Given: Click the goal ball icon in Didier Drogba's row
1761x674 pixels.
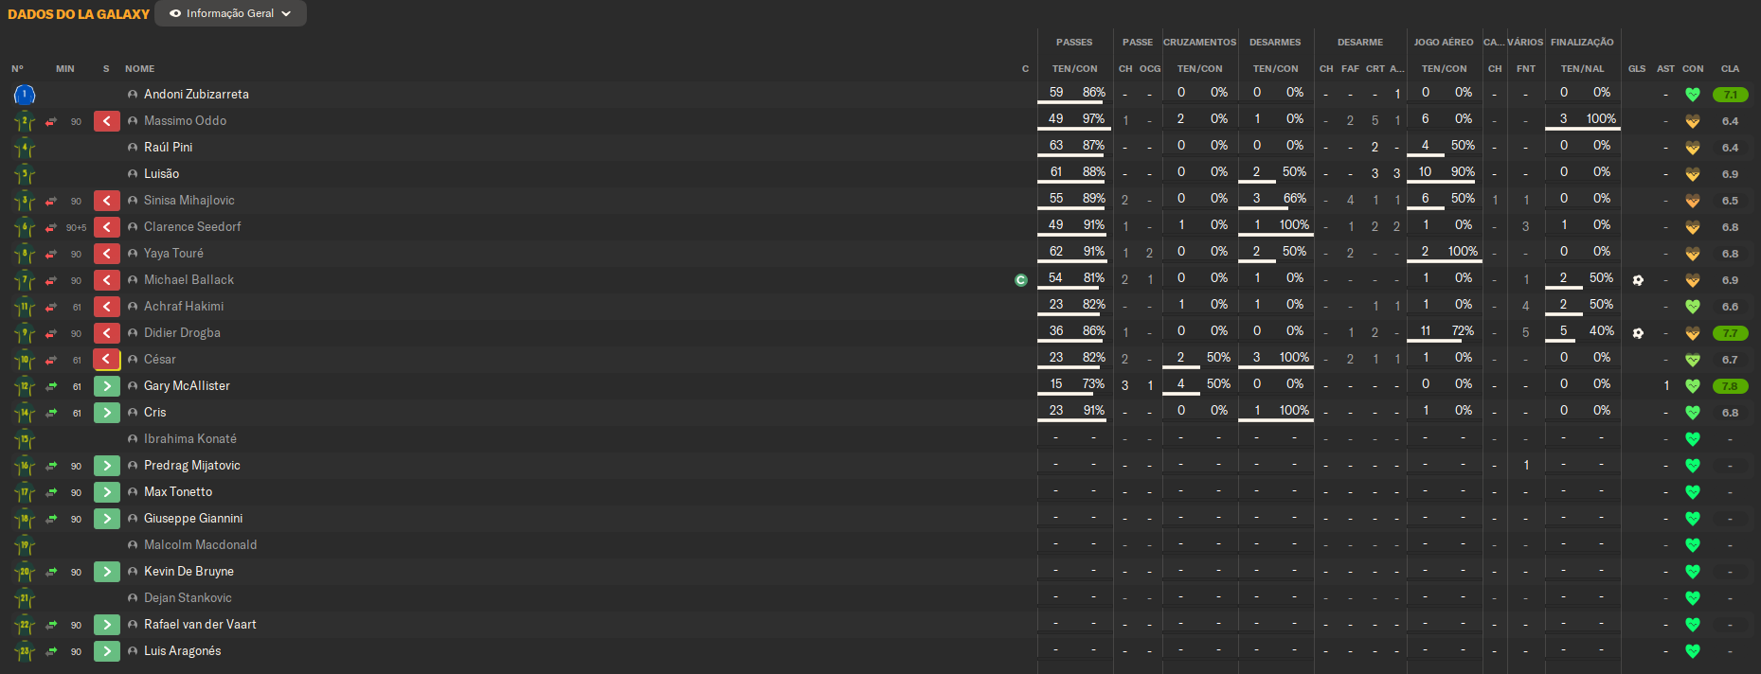Looking at the screenshot, I should tap(1638, 333).
